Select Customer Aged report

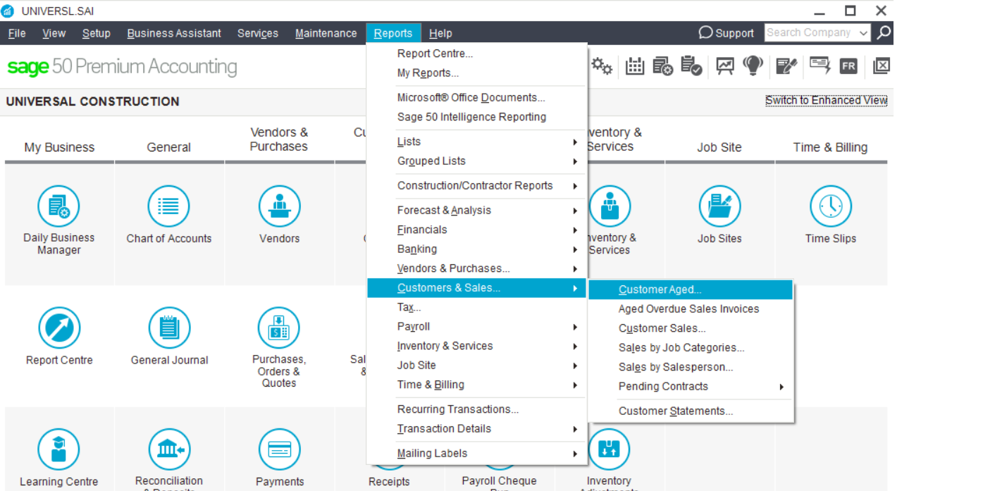691,290
